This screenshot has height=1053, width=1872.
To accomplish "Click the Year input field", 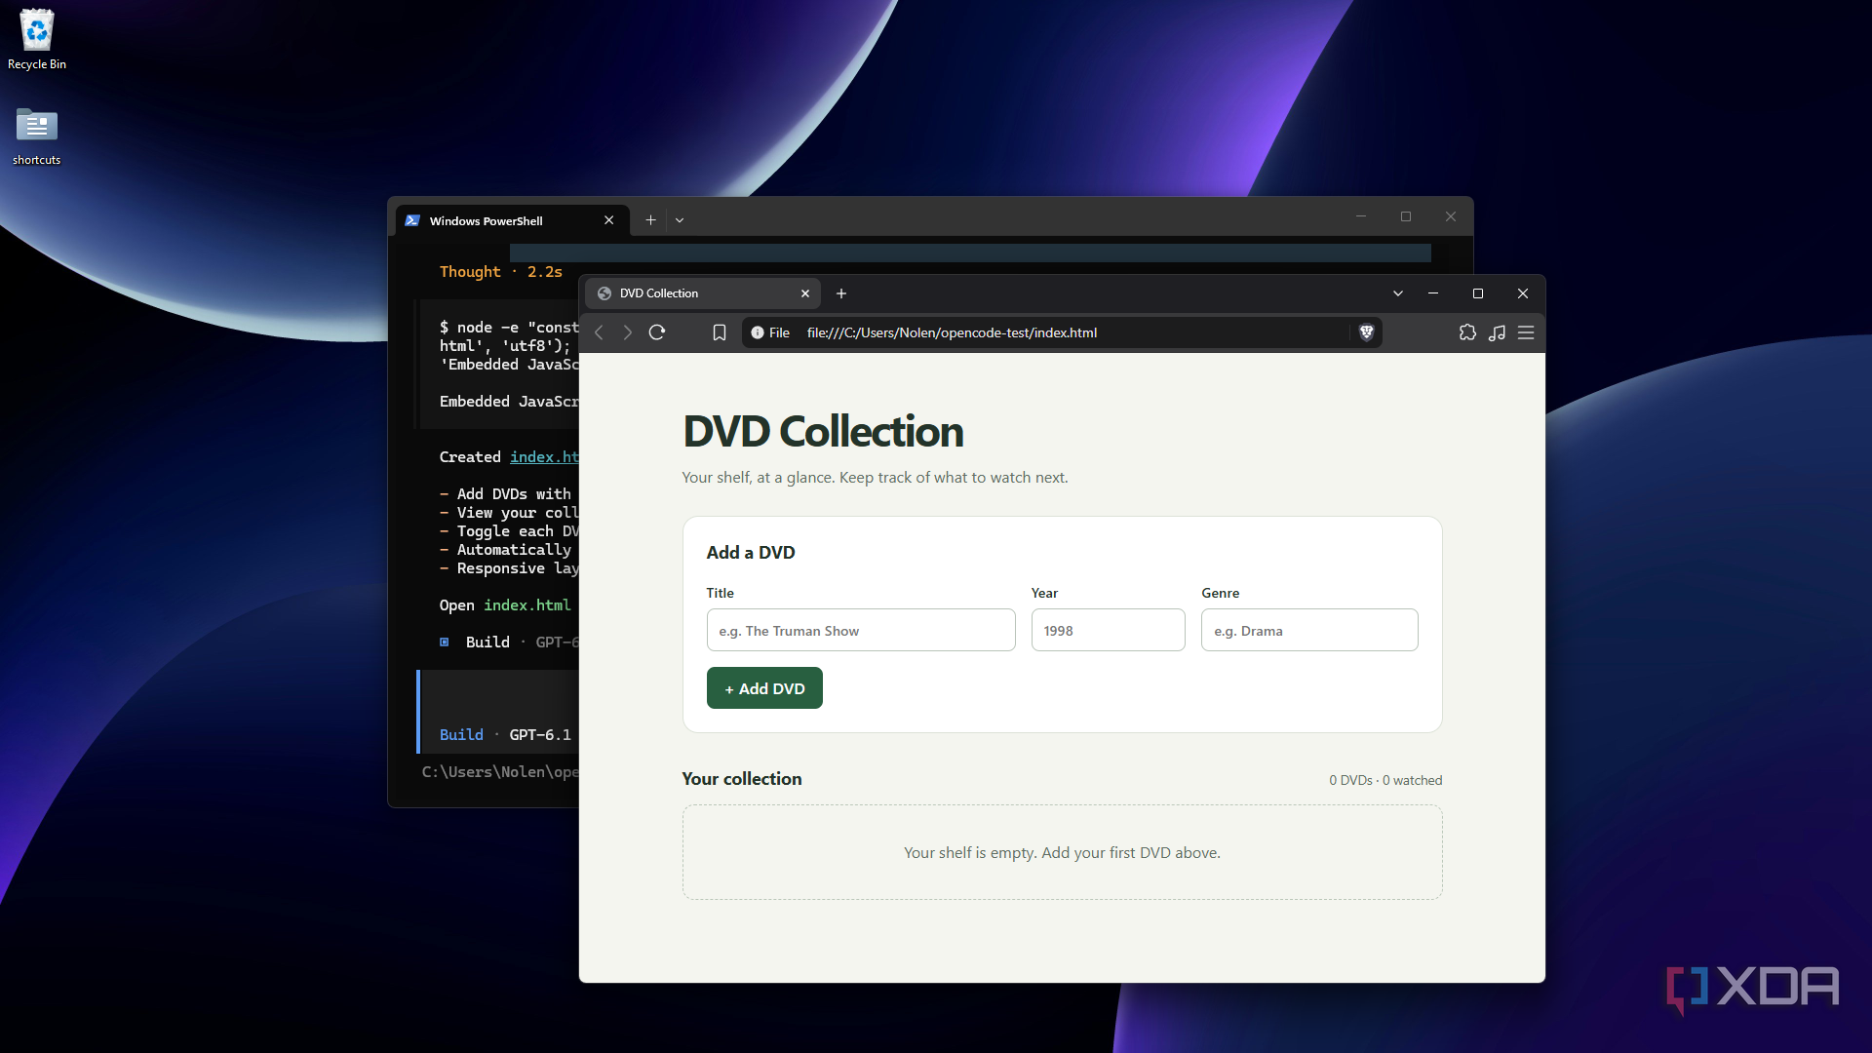I will (x=1108, y=630).
